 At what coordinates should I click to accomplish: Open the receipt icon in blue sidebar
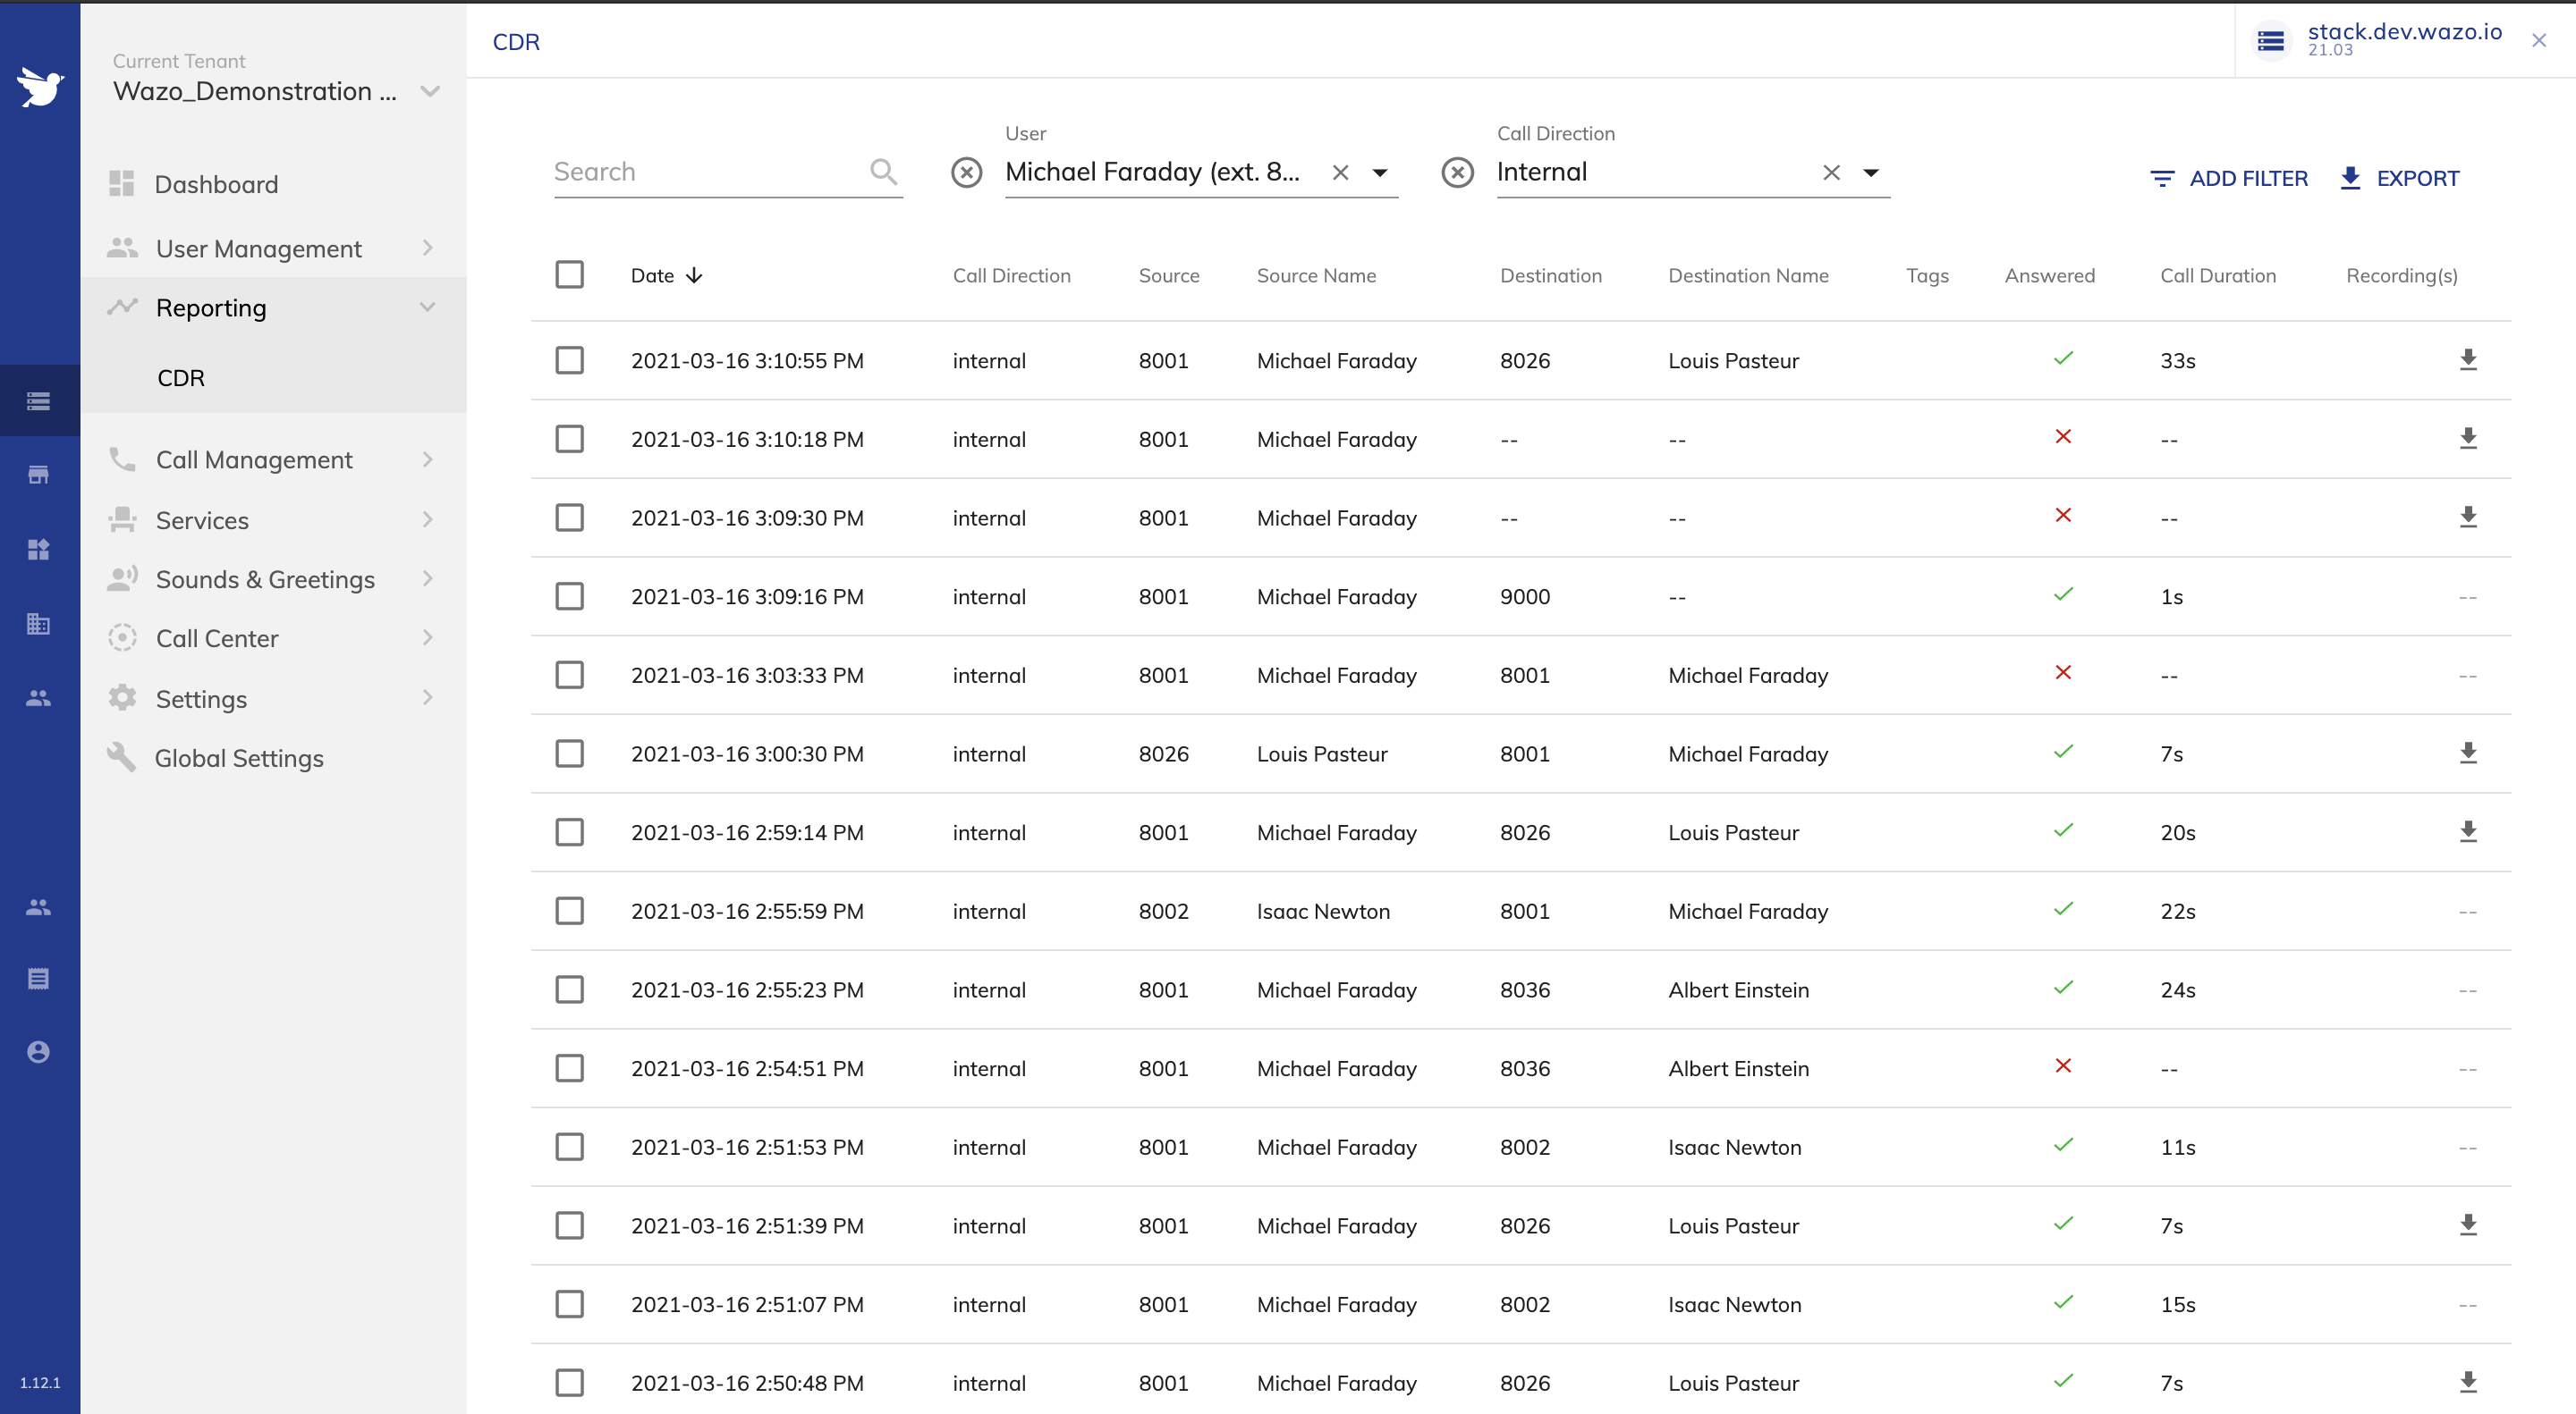[x=39, y=979]
